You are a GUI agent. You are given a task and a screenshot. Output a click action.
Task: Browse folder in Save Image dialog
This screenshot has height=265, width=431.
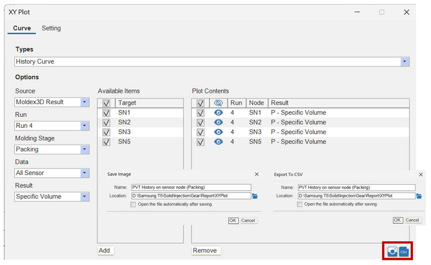click(255, 196)
